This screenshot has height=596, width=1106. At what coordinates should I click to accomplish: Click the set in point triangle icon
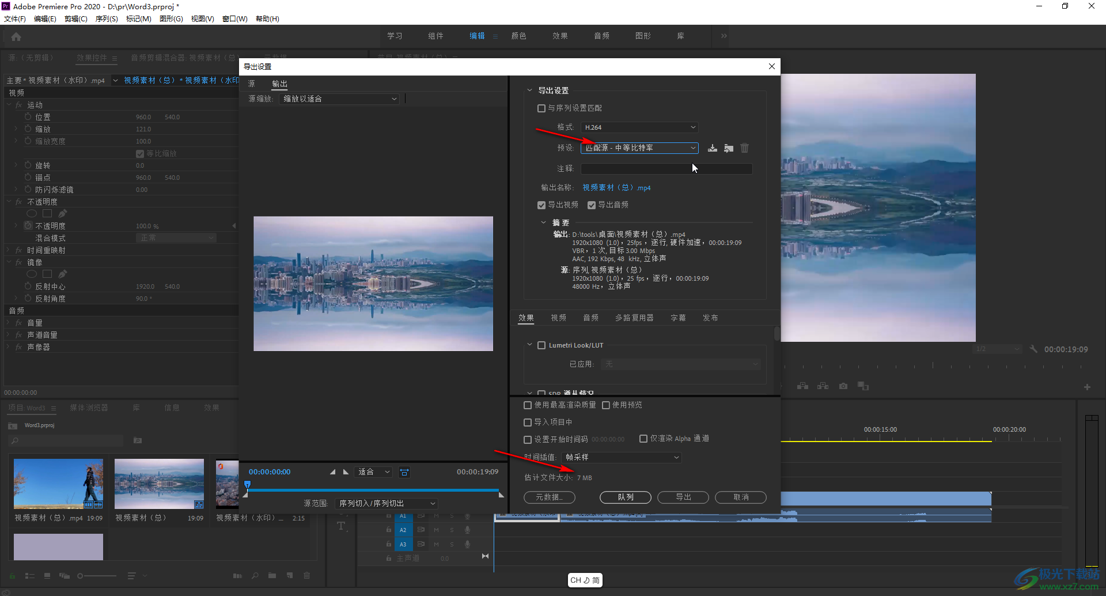click(x=332, y=472)
